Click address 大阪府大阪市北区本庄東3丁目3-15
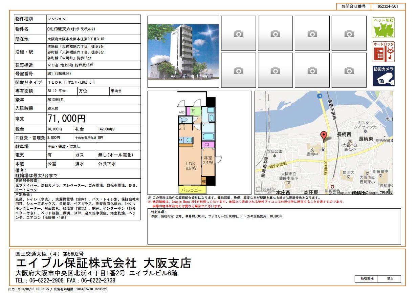The image size is (416, 293). click(75, 39)
